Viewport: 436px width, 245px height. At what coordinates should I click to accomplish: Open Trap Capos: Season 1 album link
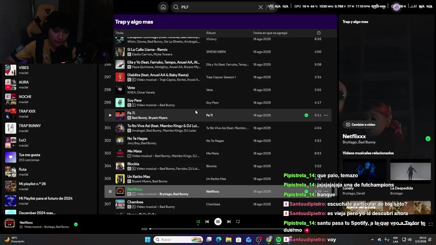click(x=221, y=77)
